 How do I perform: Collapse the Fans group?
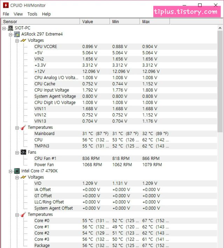coord(17,153)
